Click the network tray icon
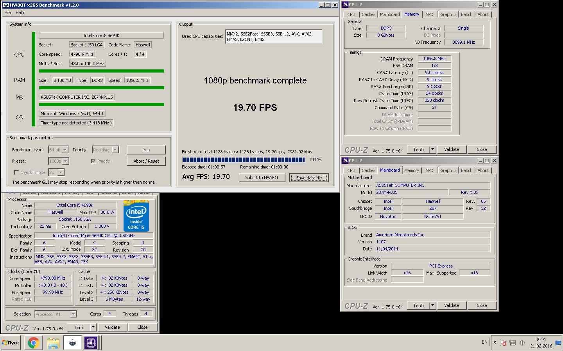The height and width of the screenshot is (351, 563). coord(513,343)
